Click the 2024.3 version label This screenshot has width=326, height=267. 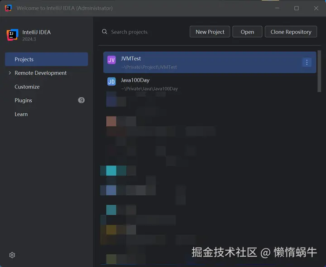(x=29, y=39)
